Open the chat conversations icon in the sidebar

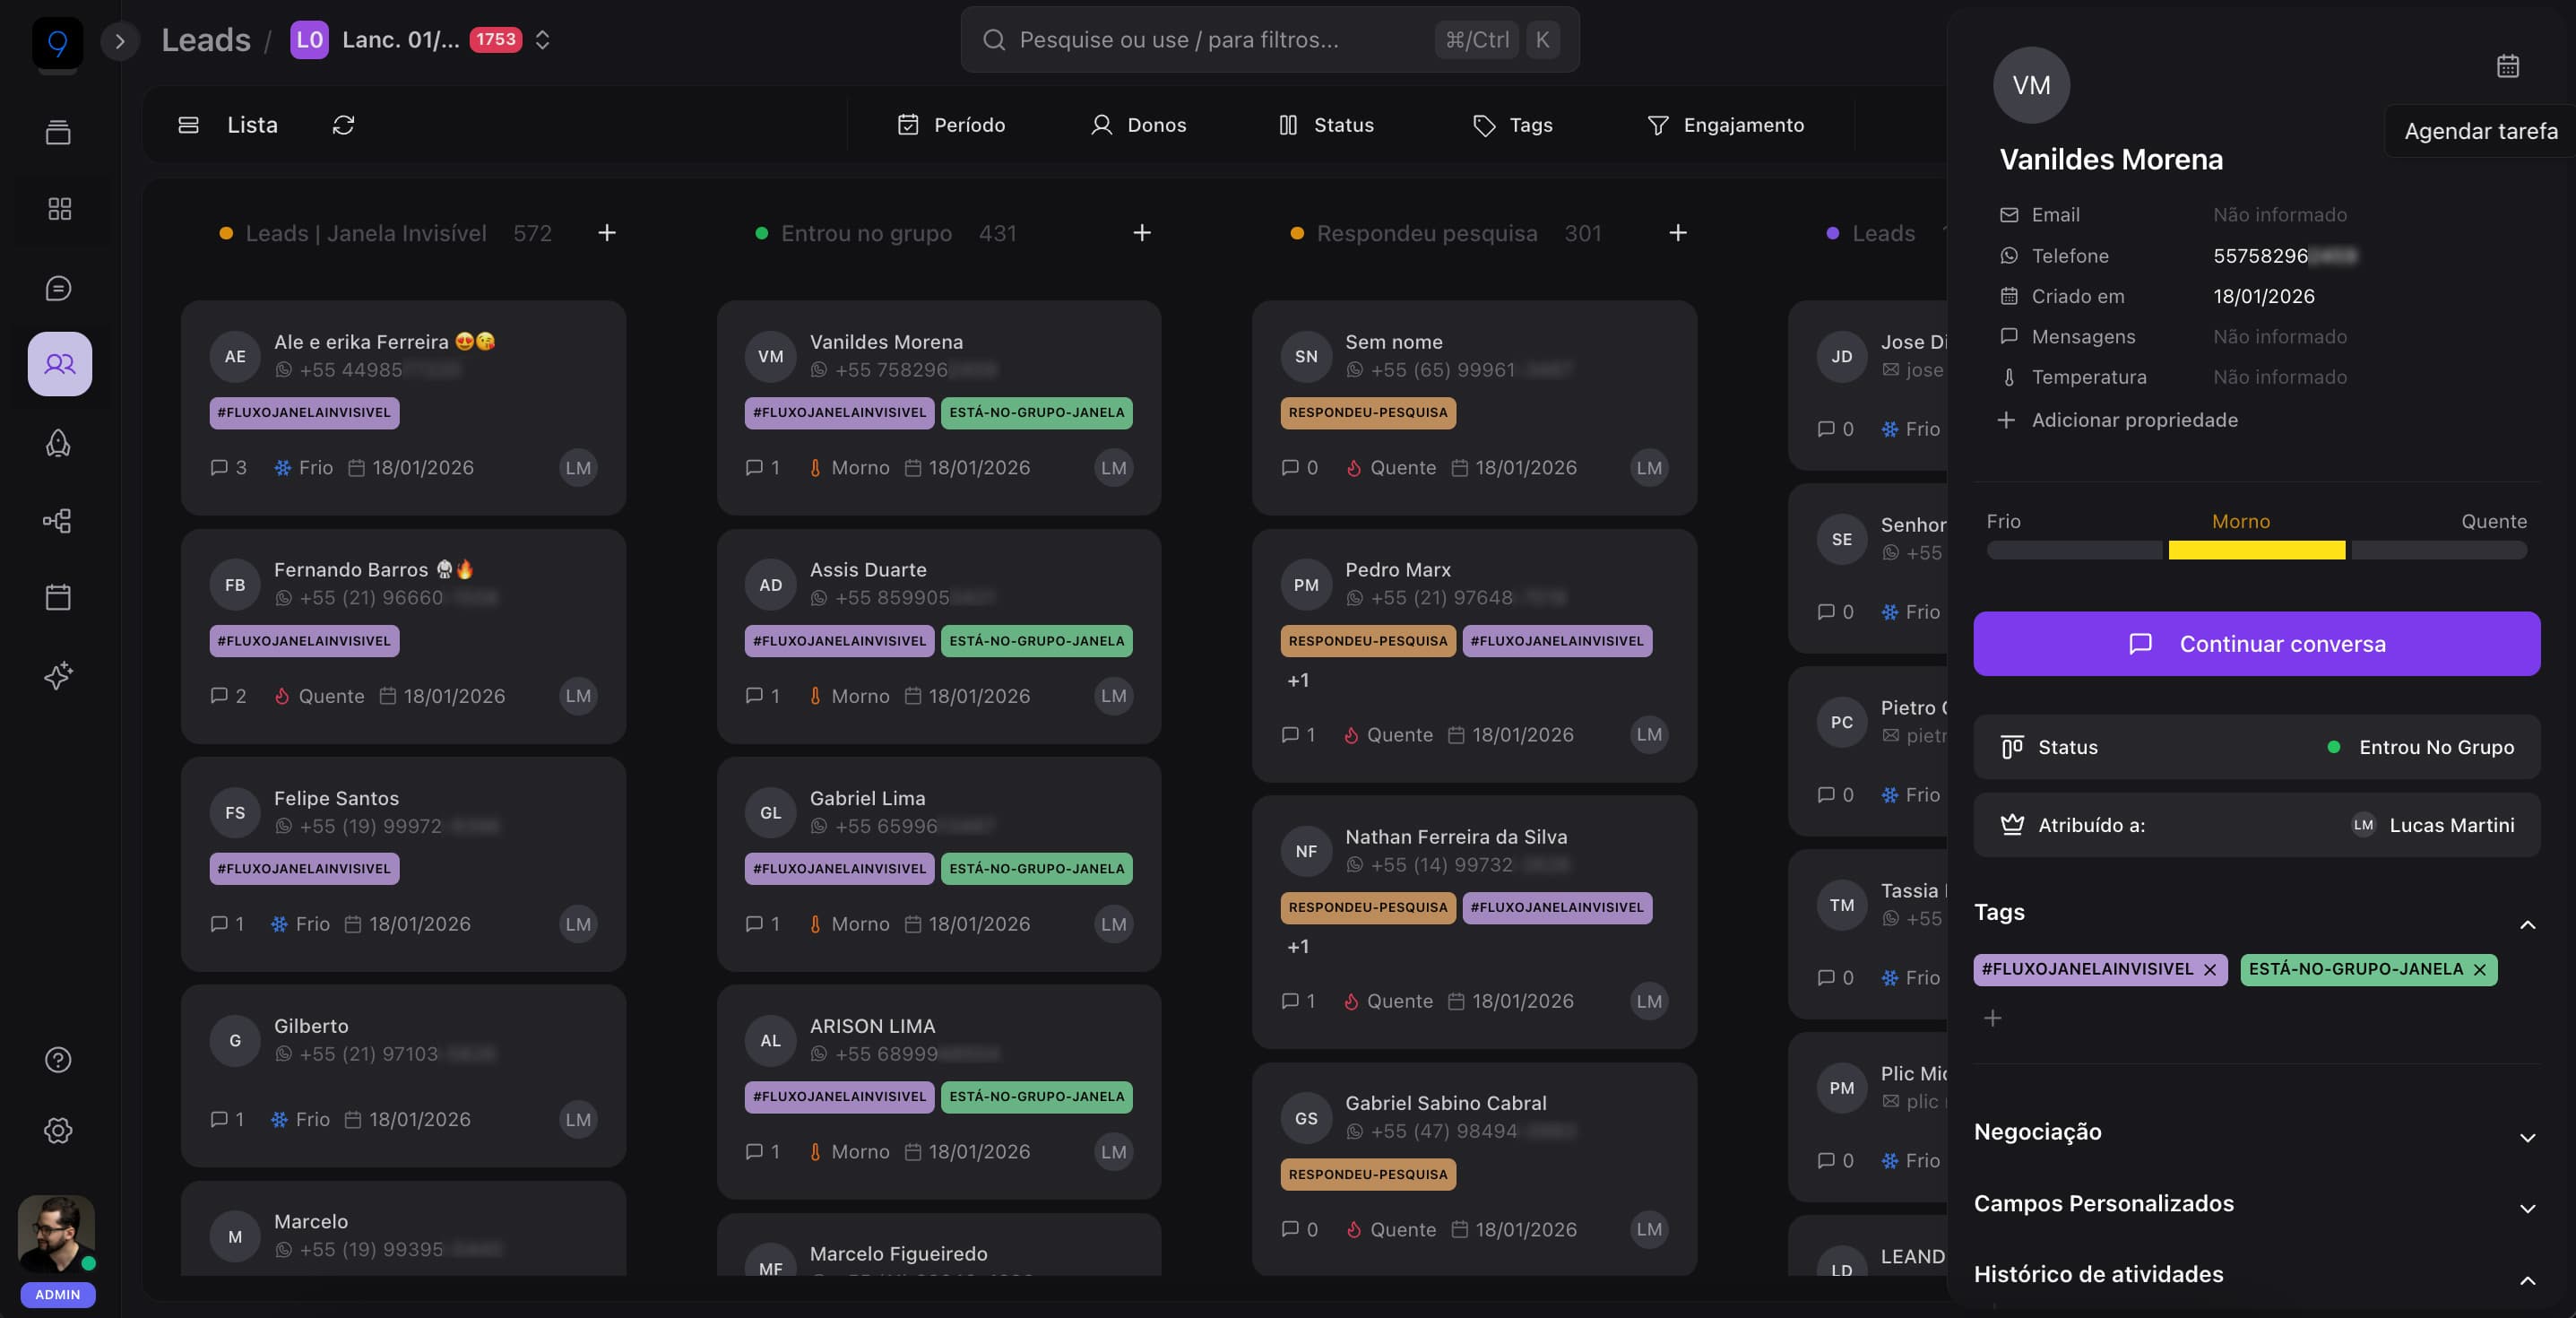(58, 288)
